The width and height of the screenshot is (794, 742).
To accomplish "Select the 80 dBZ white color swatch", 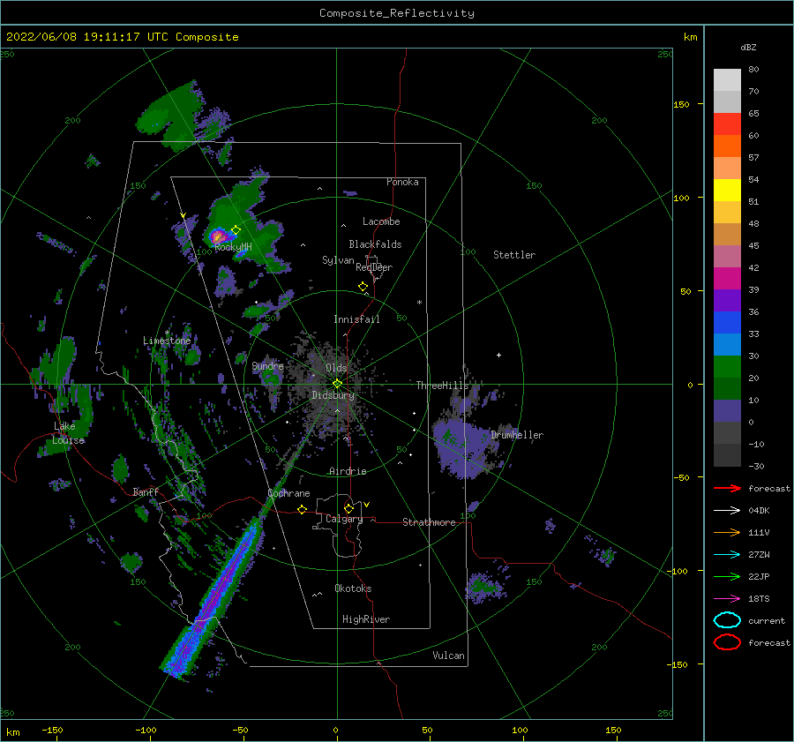I will pyautogui.click(x=727, y=79).
